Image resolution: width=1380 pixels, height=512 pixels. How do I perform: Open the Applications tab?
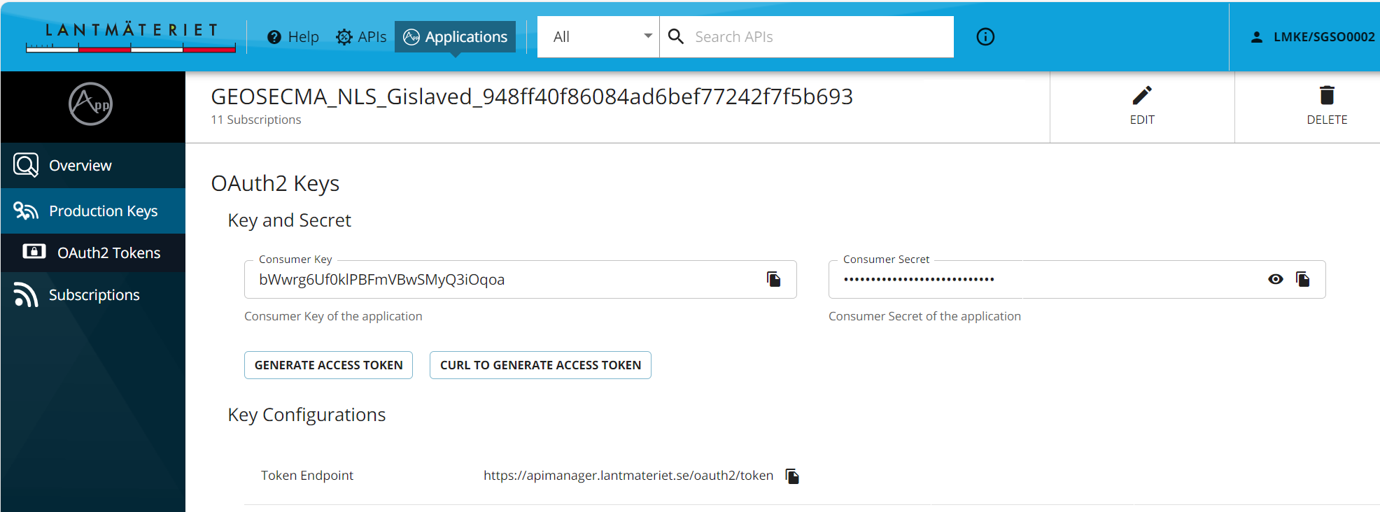(x=456, y=37)
